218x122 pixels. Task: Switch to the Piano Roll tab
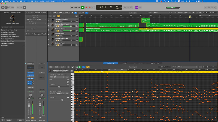[x=110, y=63]
